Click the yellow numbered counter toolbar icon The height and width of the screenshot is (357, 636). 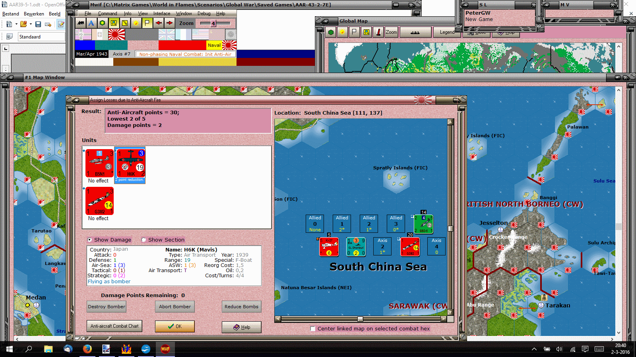(125, 23)
